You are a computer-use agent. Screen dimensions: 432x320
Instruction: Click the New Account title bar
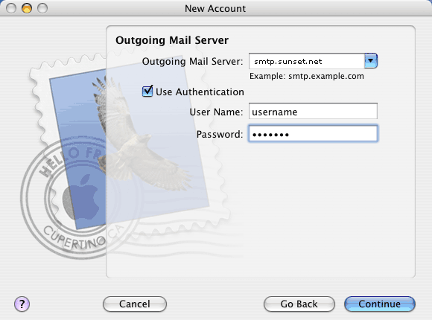[x=215, y=8]
